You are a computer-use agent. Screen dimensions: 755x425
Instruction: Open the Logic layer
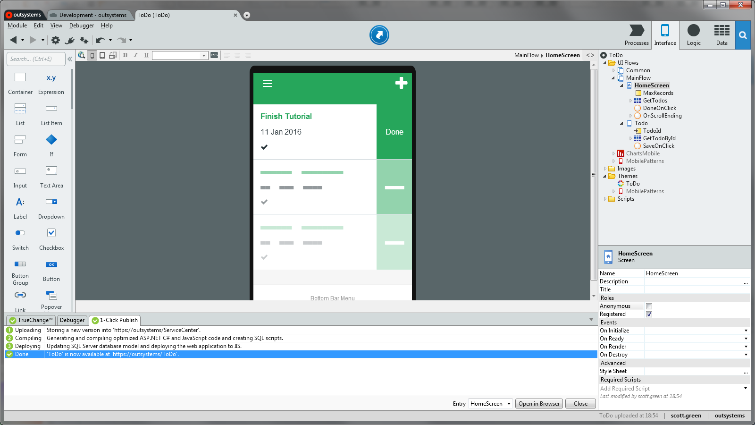tap(693, 35)
